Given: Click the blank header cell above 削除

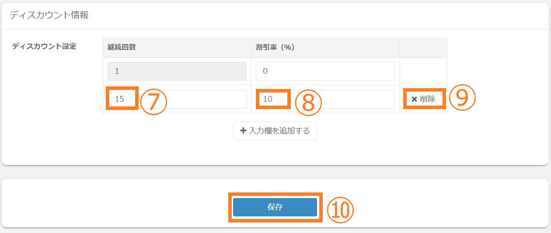Looking at the screenshot, I should 423,48.
